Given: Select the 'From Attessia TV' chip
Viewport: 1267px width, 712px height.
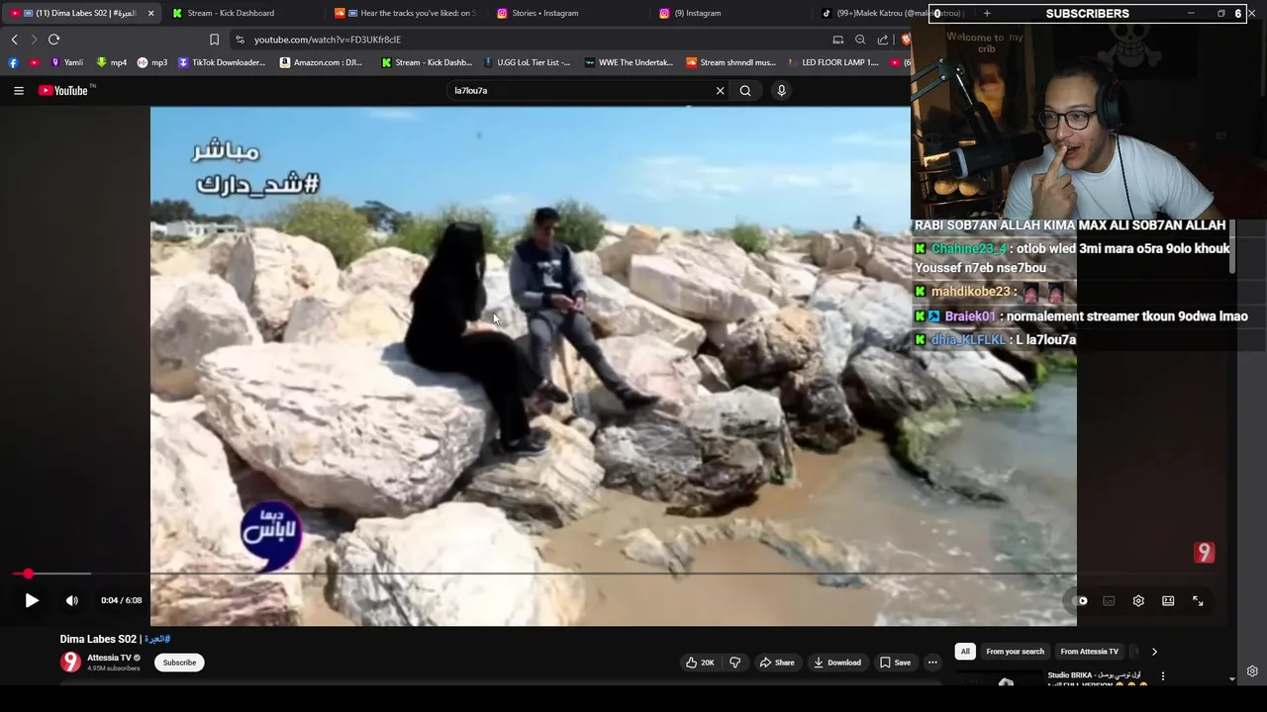Looking at the screenshot, I should [1089, 652].
